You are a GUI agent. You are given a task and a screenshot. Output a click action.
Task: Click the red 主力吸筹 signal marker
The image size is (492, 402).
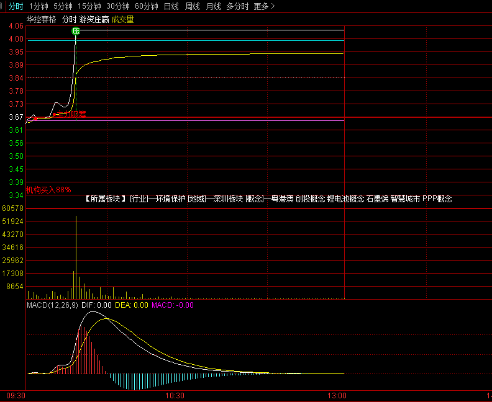70,114
